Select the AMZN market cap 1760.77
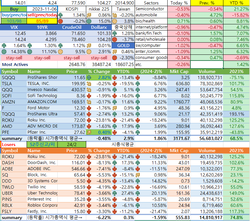Screen dimensions: 250x221 click(179, 102)
